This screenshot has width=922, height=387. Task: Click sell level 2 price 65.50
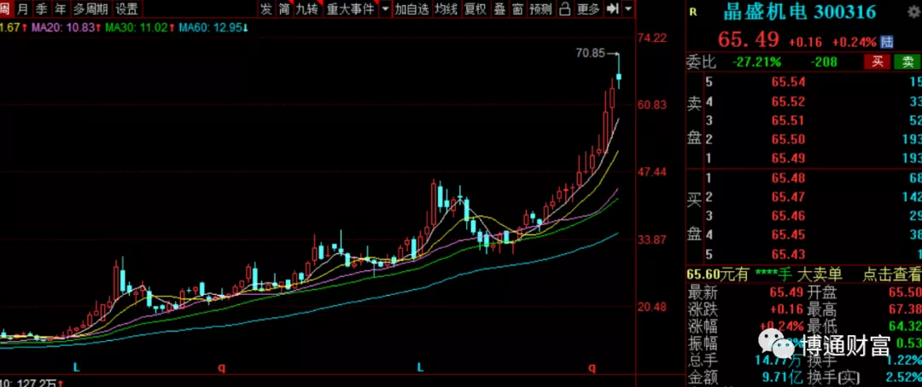789,140
